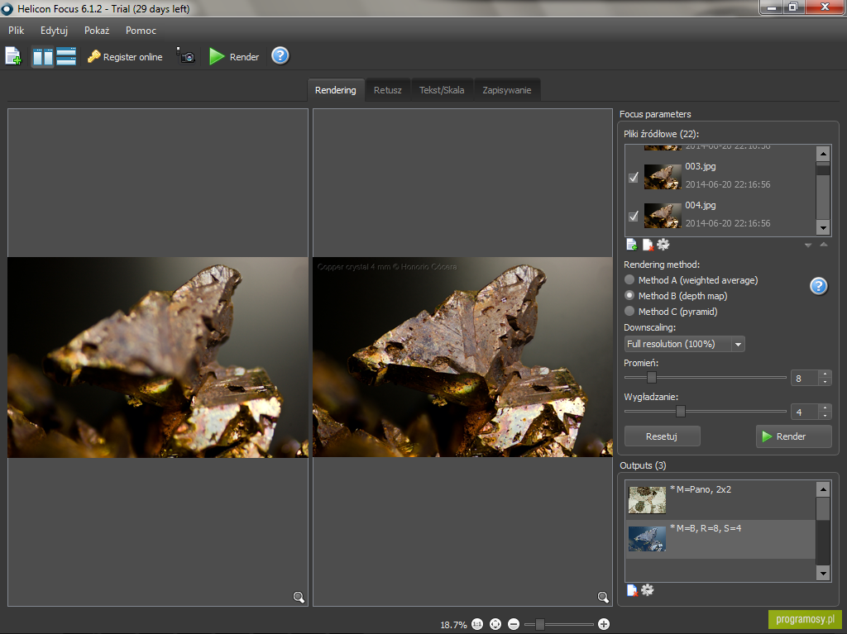Image resolution: width=847 pixels, height=634 pixels.
Task: Select the 003.jpg thumbnail in source files
Action: pos(663,177)
